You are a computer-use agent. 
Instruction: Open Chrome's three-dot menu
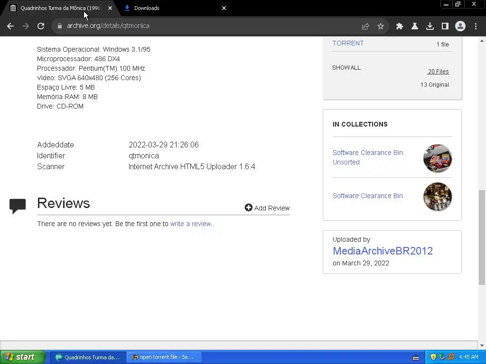coord(476,27)
